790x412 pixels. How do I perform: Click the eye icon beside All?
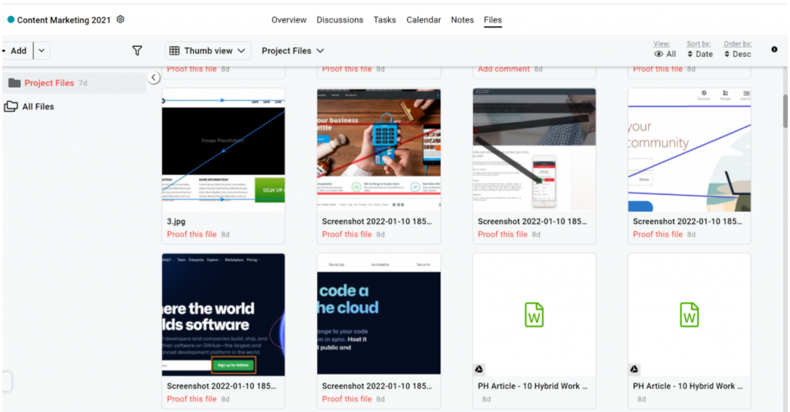[x=659, y=54]
